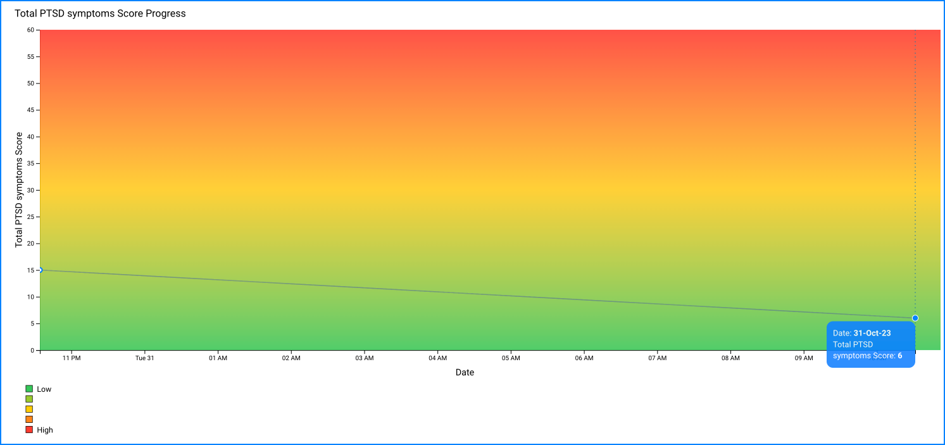Screen dimensions: 945x445
Task: Click the '60' y-axis tick label
Action: pyautogui.click(x=30, y=30)
